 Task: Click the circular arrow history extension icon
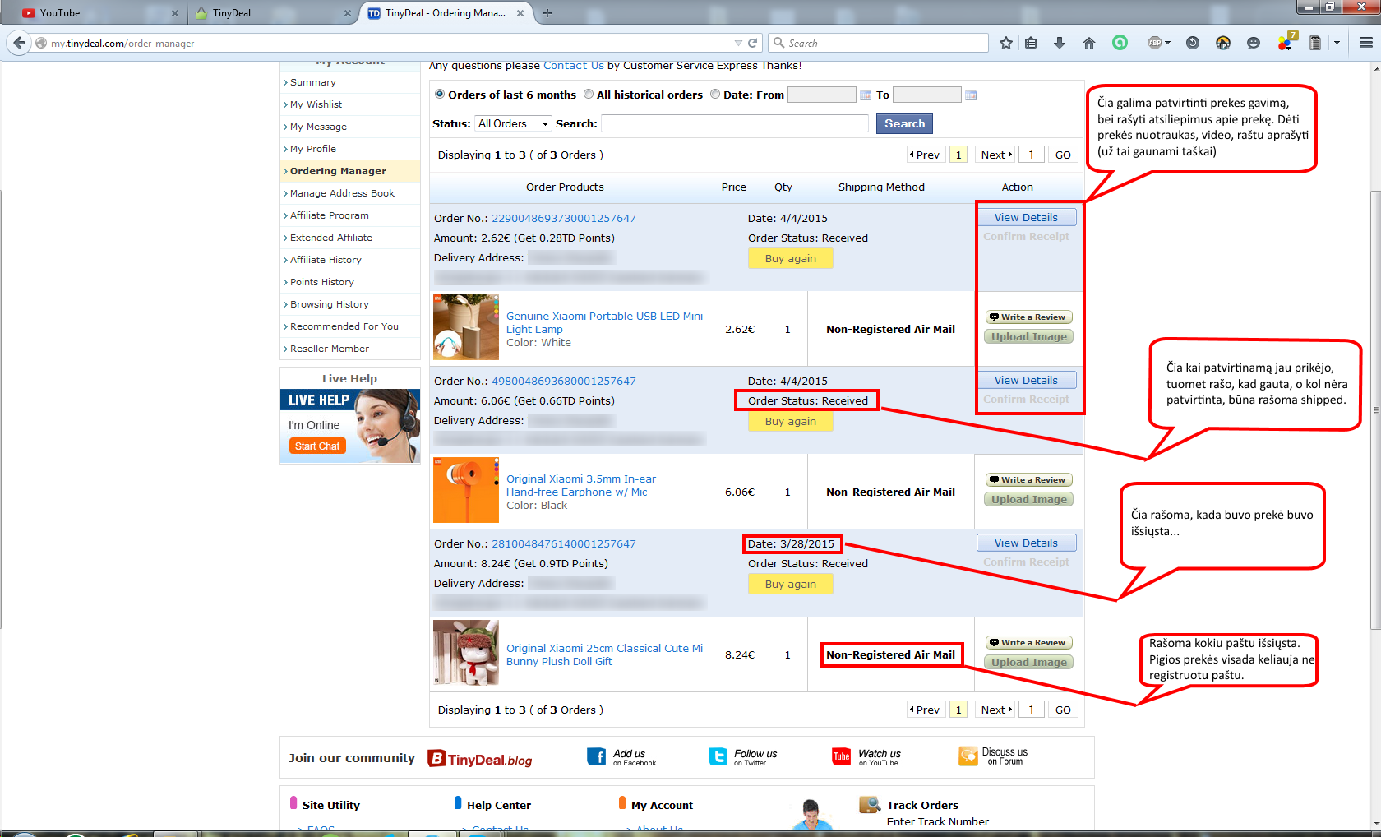[x=1192, y=43]
